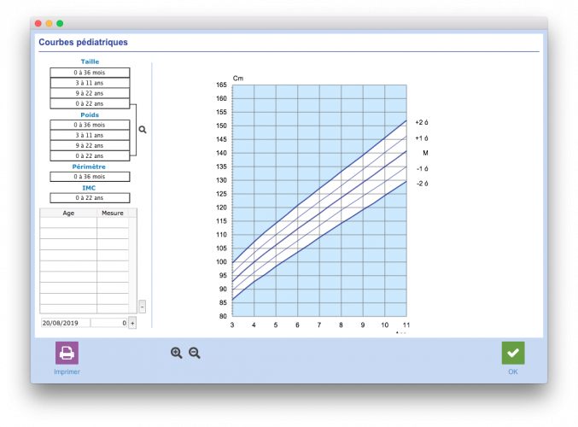The height and width of the screenshot is (427, 578).
Task: Remove measurement with the minus button
Action: point(143,307)
